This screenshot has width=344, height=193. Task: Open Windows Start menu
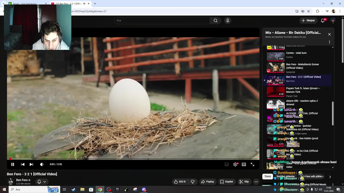pos(4,190)
